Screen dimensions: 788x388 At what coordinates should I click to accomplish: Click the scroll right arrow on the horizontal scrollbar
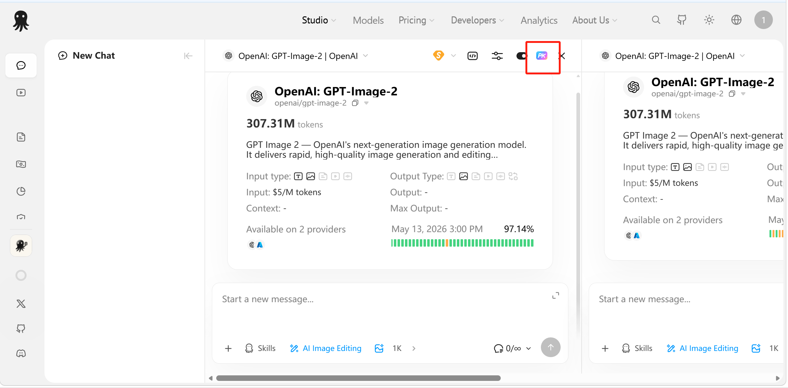[777, 378]
